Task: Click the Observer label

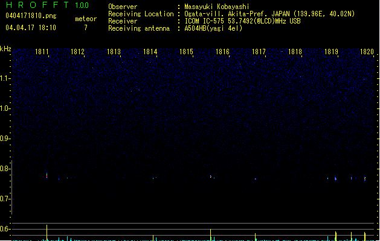Action: pos(123,7)
